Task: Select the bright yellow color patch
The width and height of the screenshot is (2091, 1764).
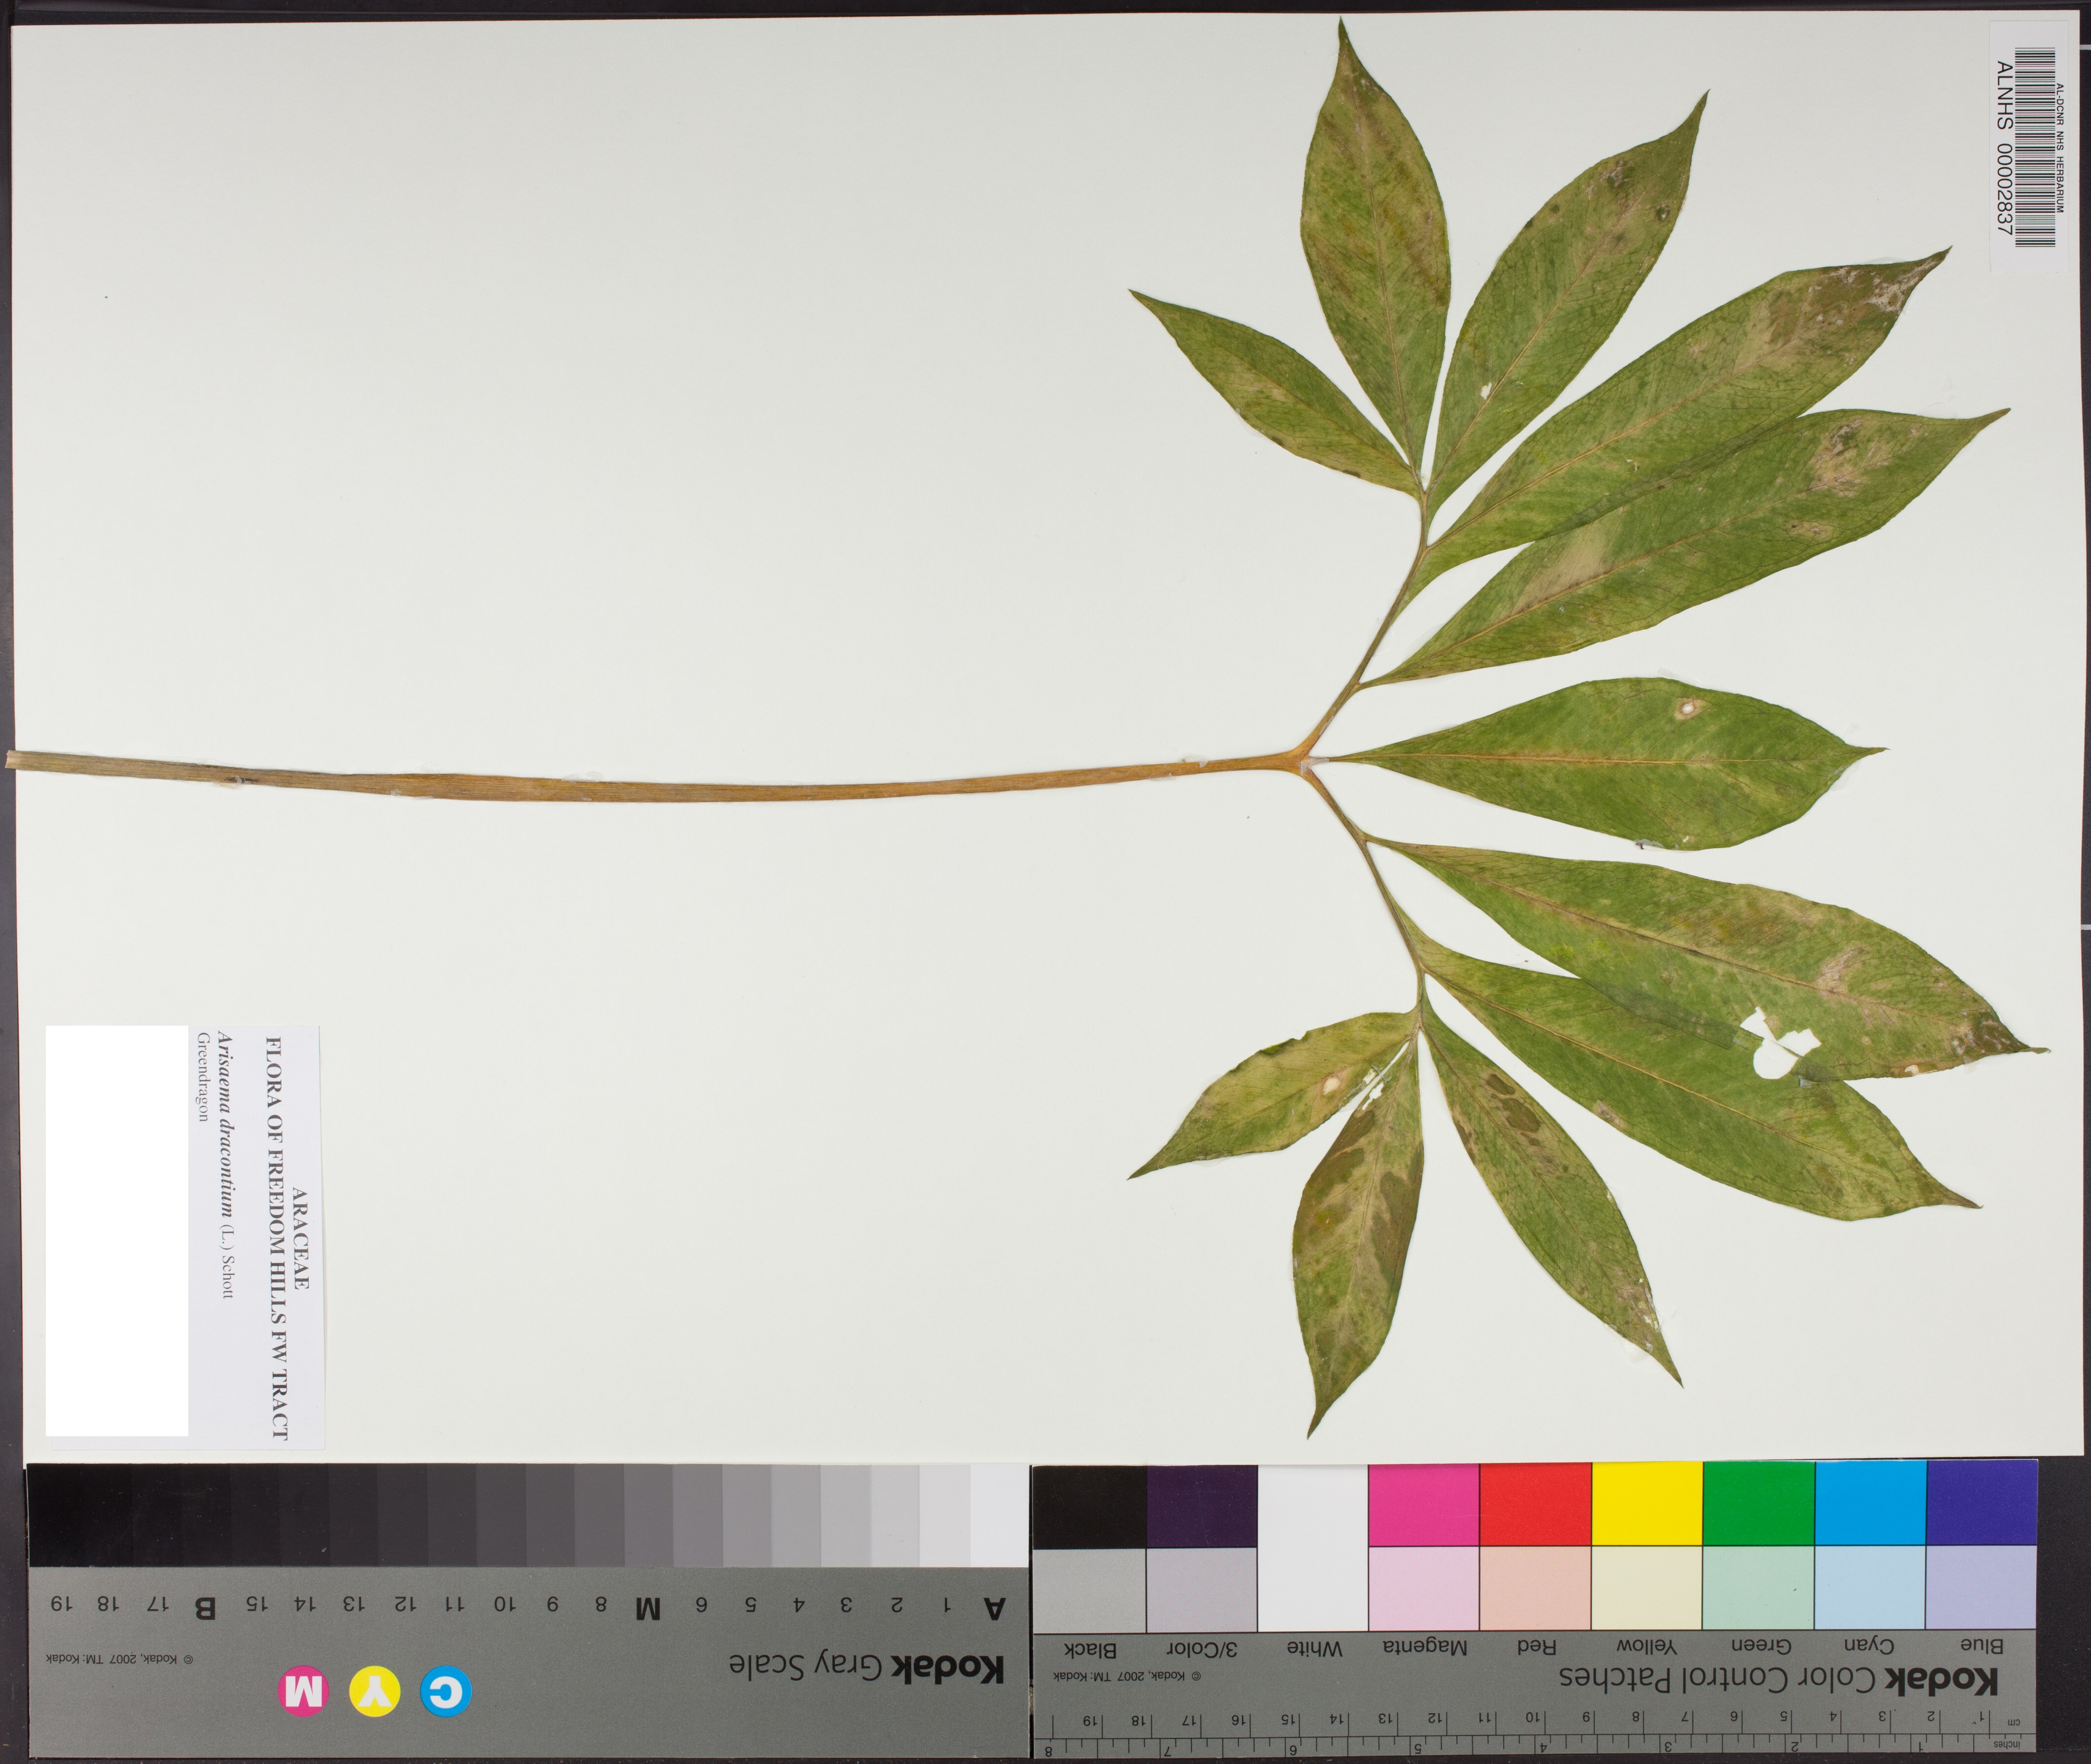Action: pyautogui.click(x=1646, y=1503)
